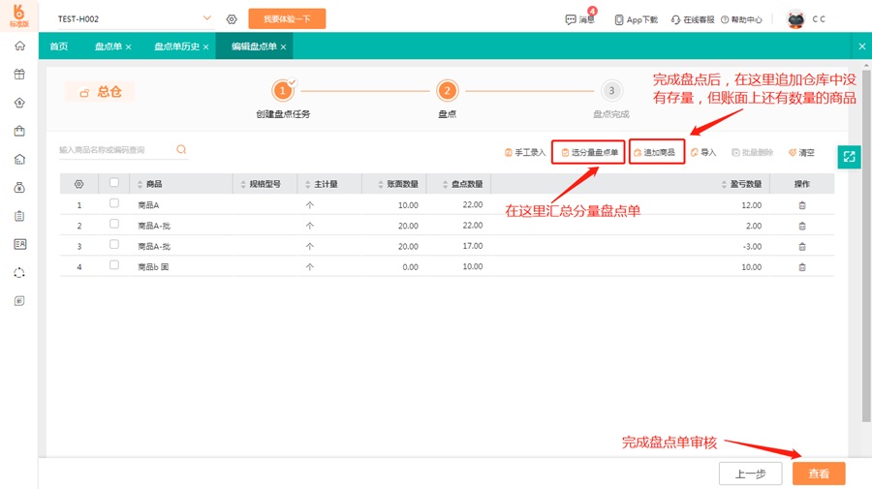
Task: Delete row 3 (盈亏 -3.00) via trash icon
Action: 802,246
